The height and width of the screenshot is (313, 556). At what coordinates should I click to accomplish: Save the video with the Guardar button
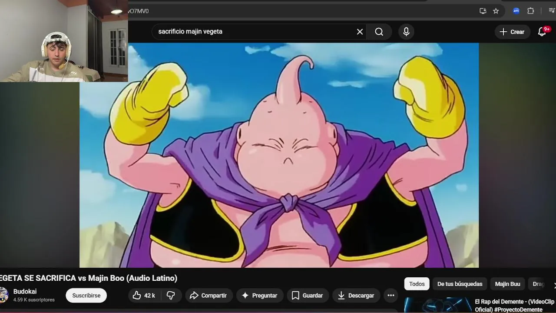[x=308, y=296]
